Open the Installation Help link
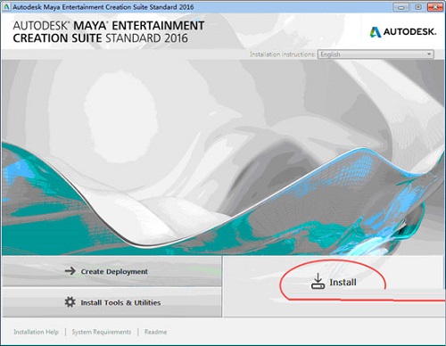The image size is (446, 346). (x=36, y=332)
